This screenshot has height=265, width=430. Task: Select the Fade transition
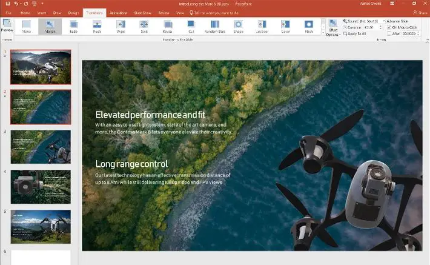pyautogui.click(x=73, y=27)
